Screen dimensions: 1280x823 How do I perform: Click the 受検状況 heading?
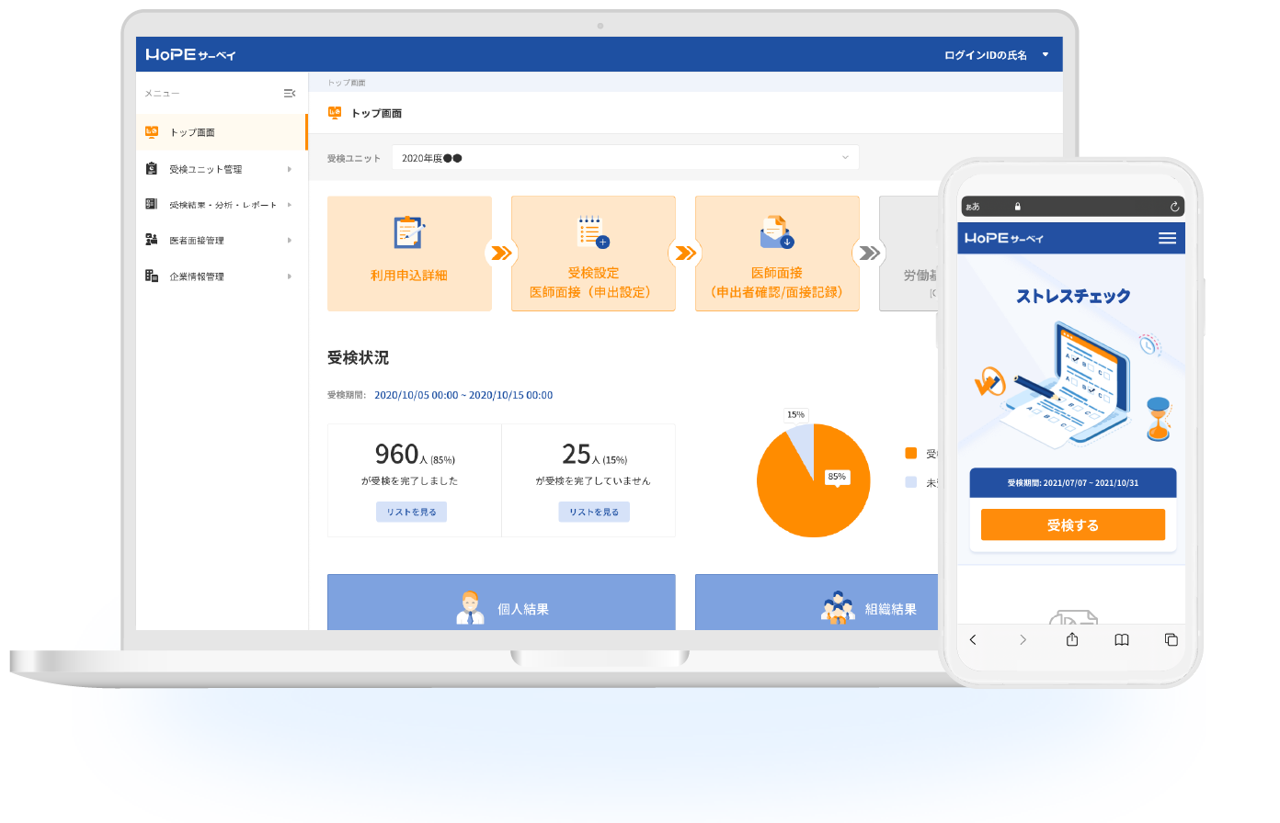tap(359, 357)
